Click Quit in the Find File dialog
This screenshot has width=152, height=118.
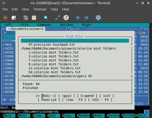pos(106,96)
